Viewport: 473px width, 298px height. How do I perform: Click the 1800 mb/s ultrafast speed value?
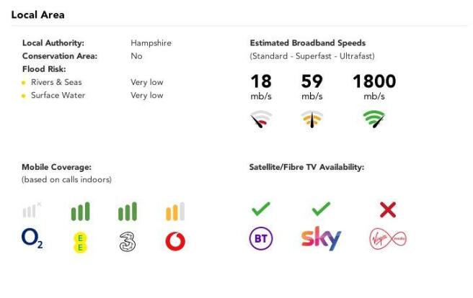(x=373, y=81)
